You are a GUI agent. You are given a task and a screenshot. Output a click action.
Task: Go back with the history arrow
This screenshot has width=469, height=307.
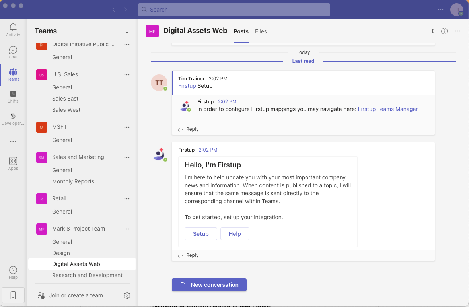[x=114, y=10]
